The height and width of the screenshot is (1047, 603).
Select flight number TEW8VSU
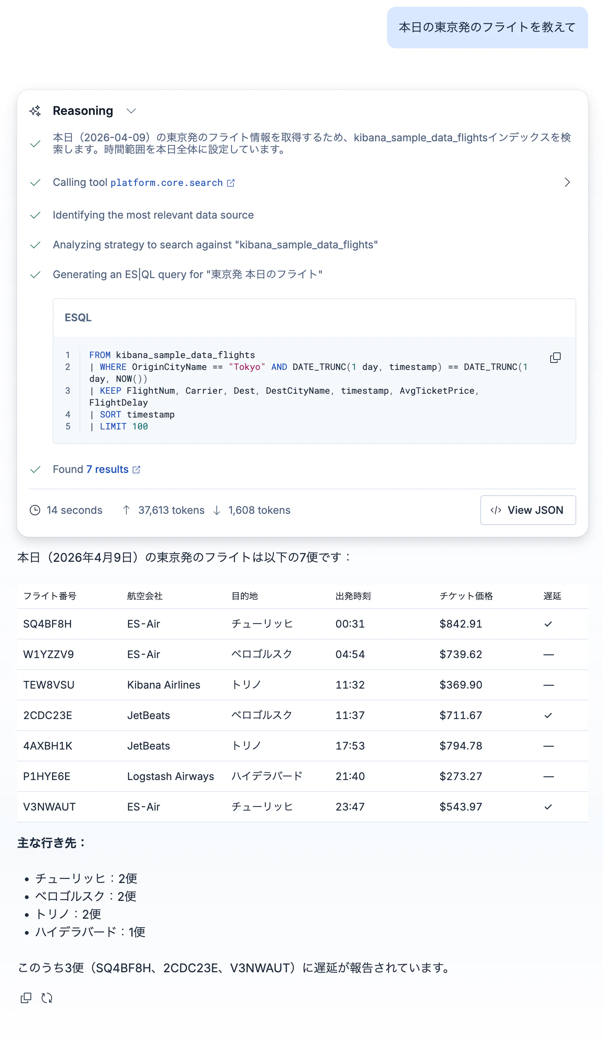[49, 685]
